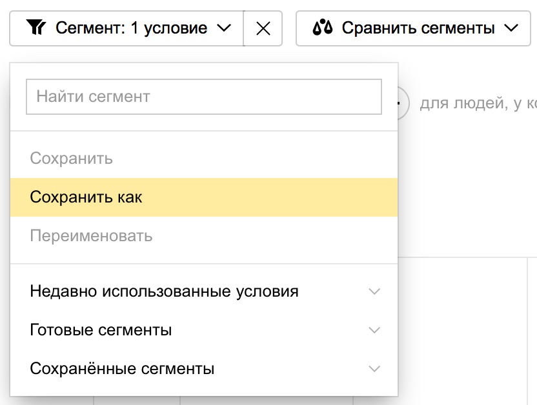Expand the Недавно использованные условия section
The width and height of the screenshot is (537, 405).
[374, 291]
